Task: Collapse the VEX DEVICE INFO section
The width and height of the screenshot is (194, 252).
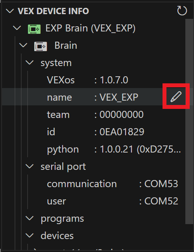Action: point(10,11)
